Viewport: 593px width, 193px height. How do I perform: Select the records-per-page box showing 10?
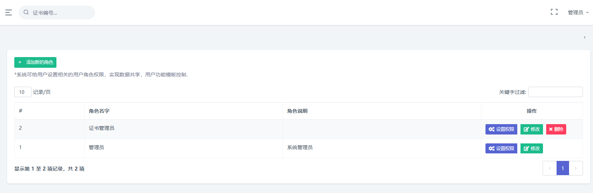click(23, 92)
